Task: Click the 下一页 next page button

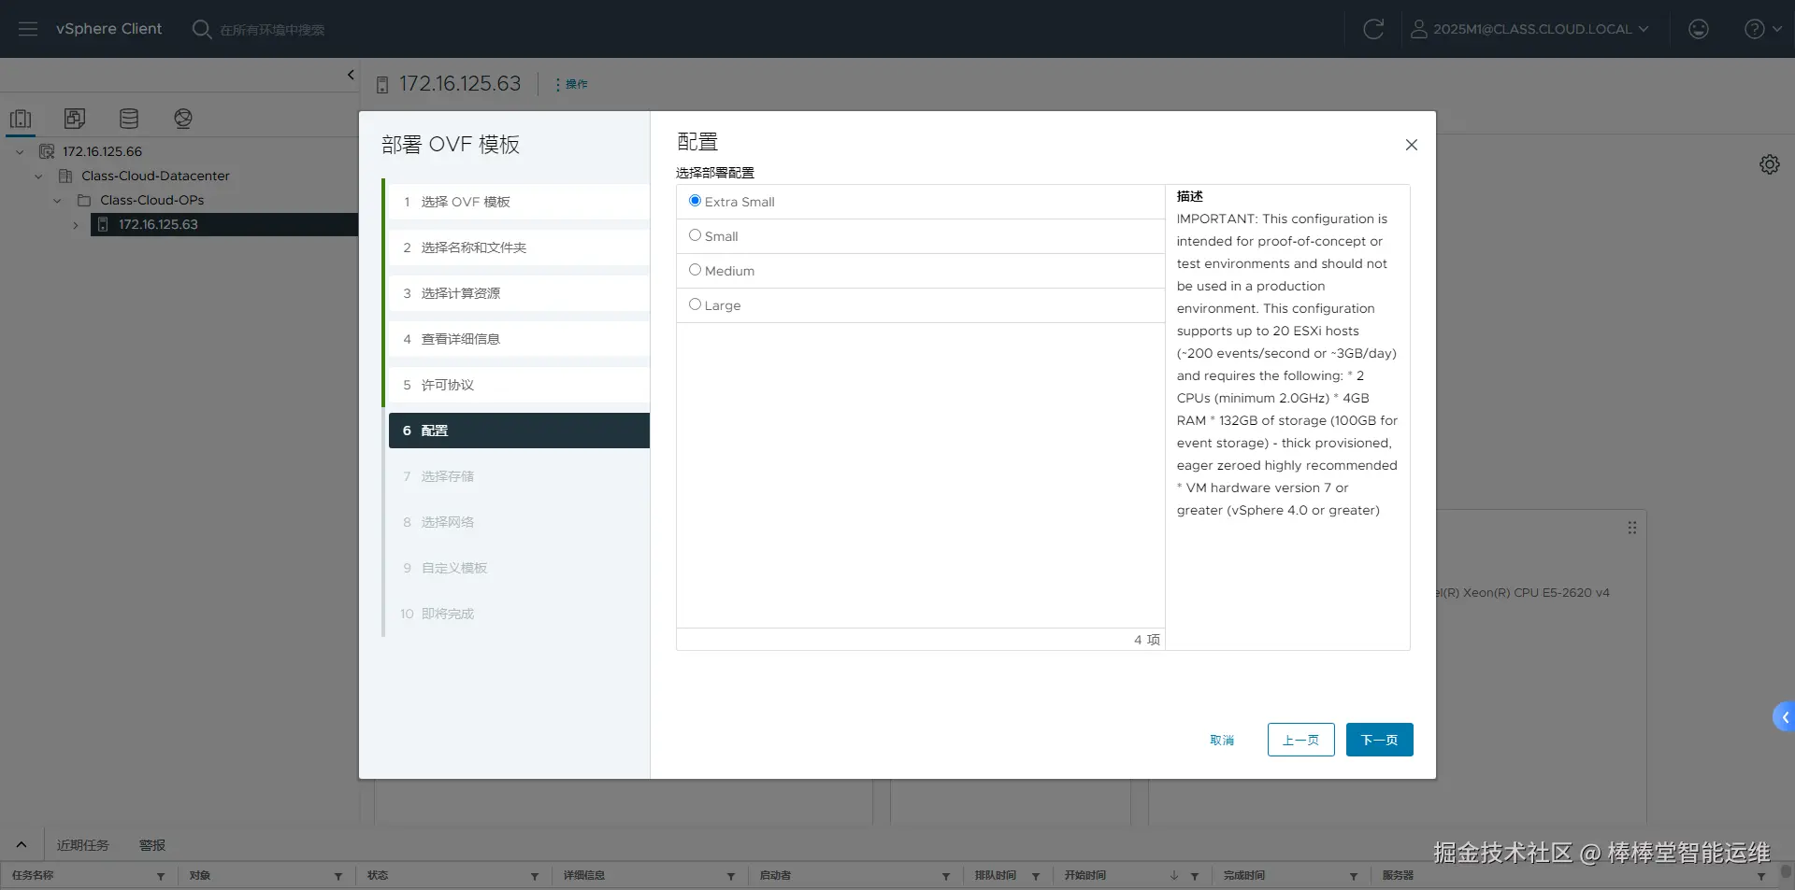Action: tap(1379, 740)
